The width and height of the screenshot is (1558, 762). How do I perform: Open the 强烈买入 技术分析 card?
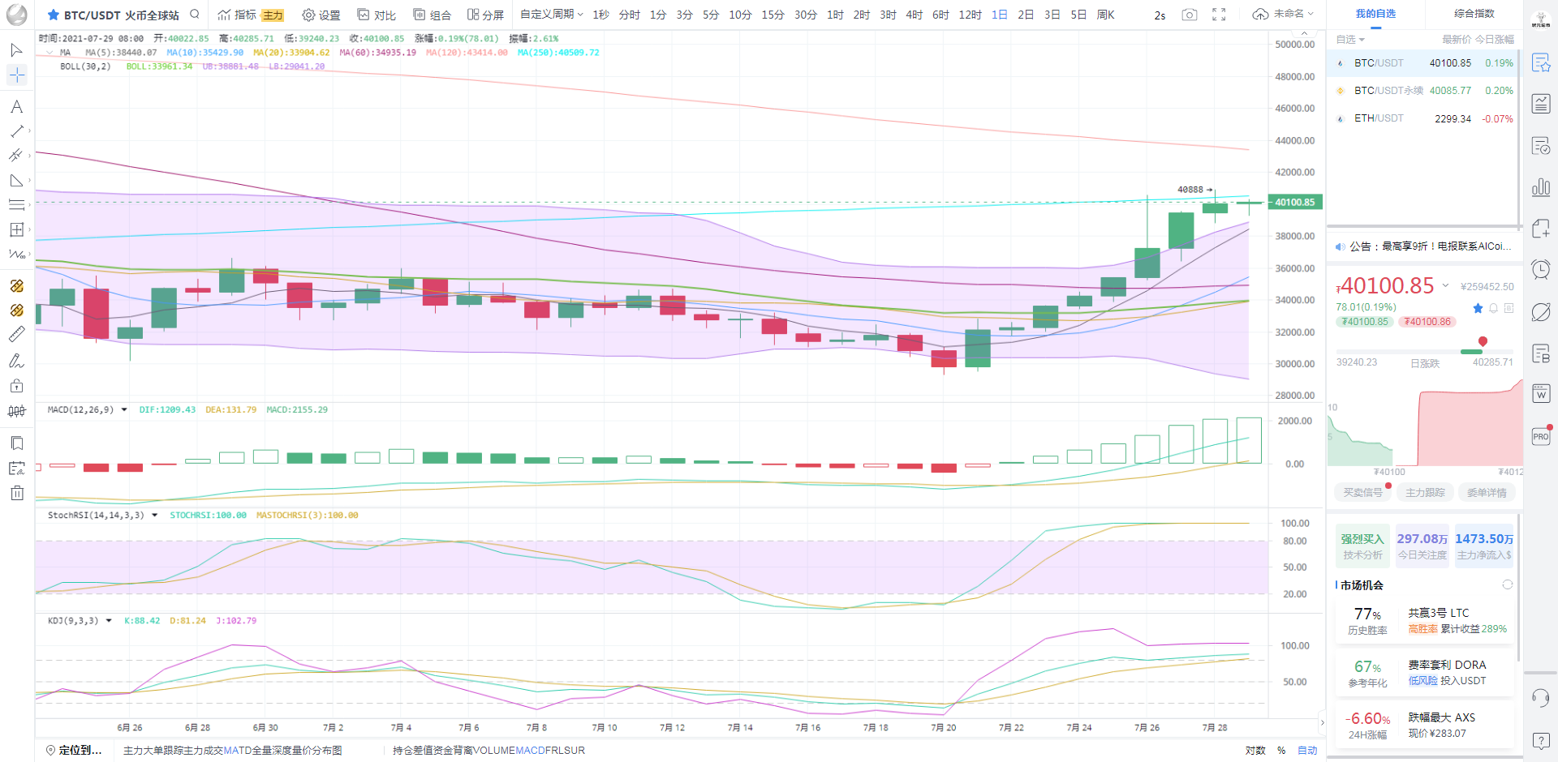pos(1362,546)
